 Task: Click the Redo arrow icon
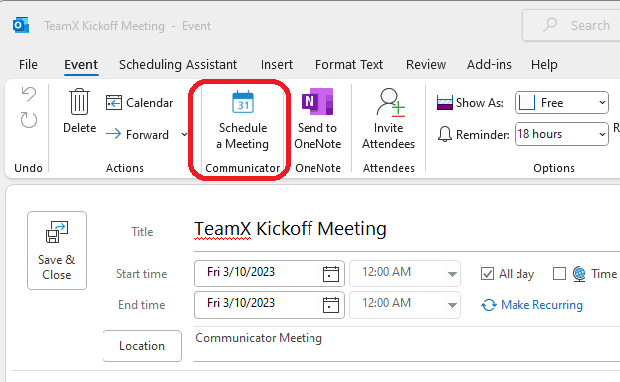click(29, 120)
